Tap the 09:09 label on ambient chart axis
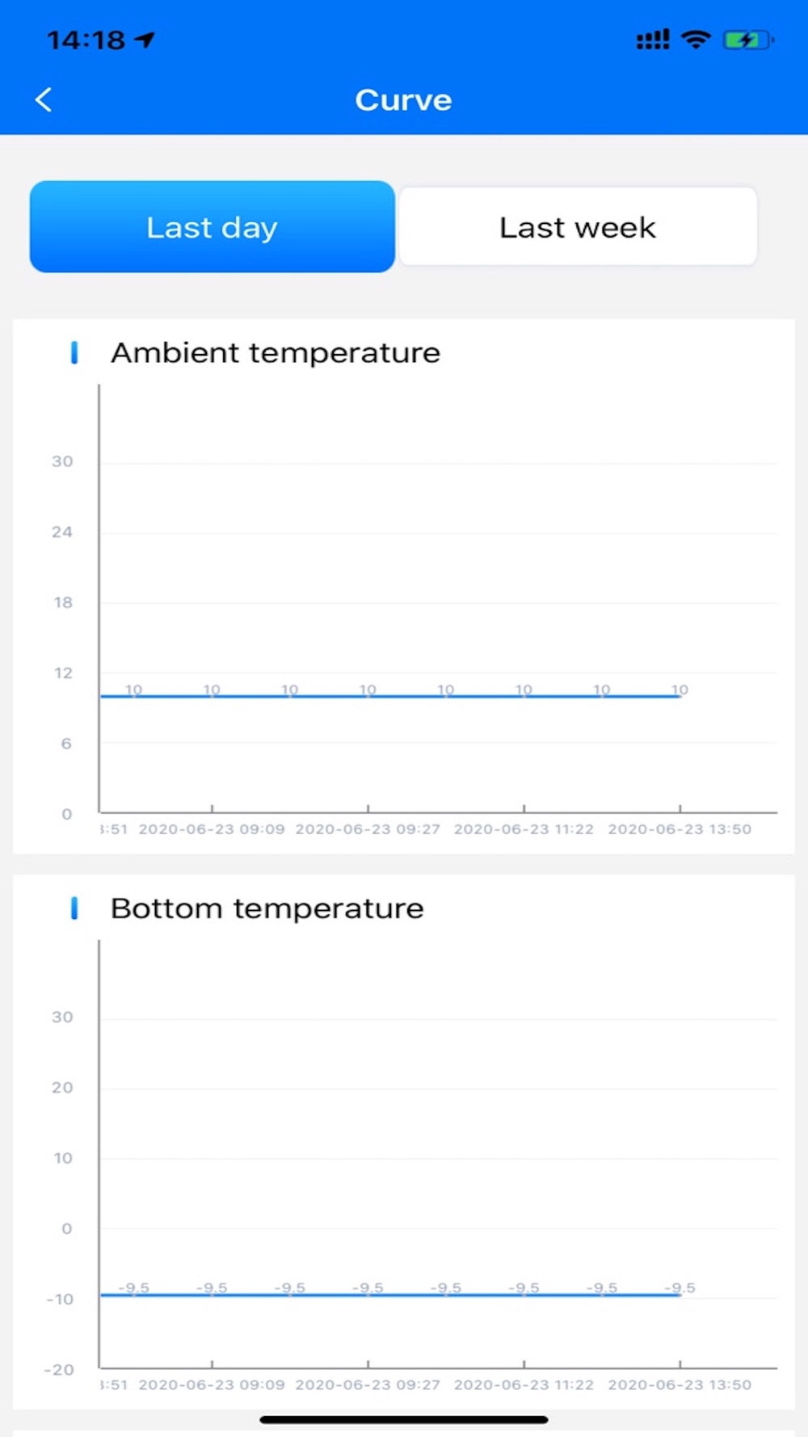 click(x=212, y=829)
